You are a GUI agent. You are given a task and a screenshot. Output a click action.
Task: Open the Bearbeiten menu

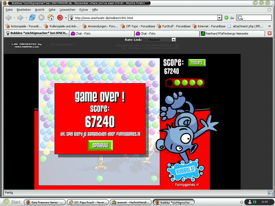point(24,10)
